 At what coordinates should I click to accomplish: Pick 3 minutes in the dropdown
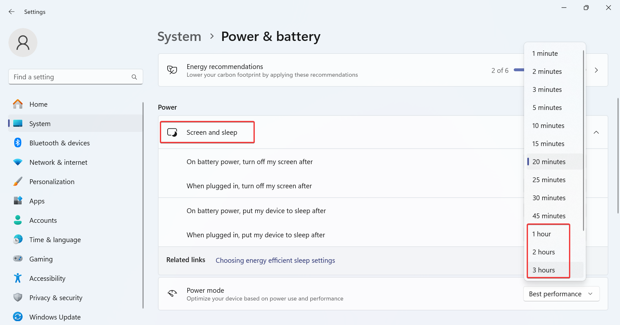[x=555, y=90]
